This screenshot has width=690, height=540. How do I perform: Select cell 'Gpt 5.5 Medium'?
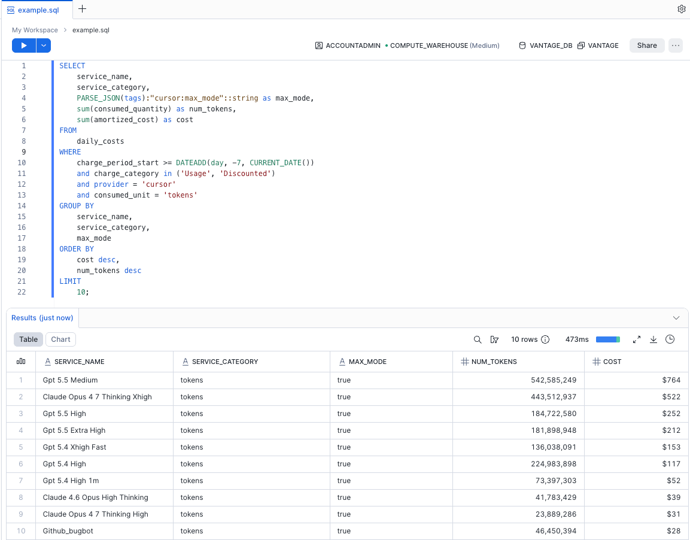104,380
